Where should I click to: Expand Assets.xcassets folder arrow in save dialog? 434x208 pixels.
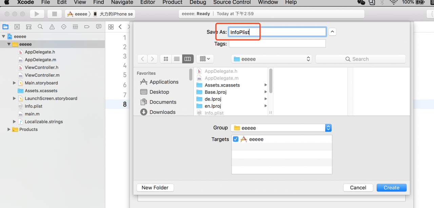[265, 85]
